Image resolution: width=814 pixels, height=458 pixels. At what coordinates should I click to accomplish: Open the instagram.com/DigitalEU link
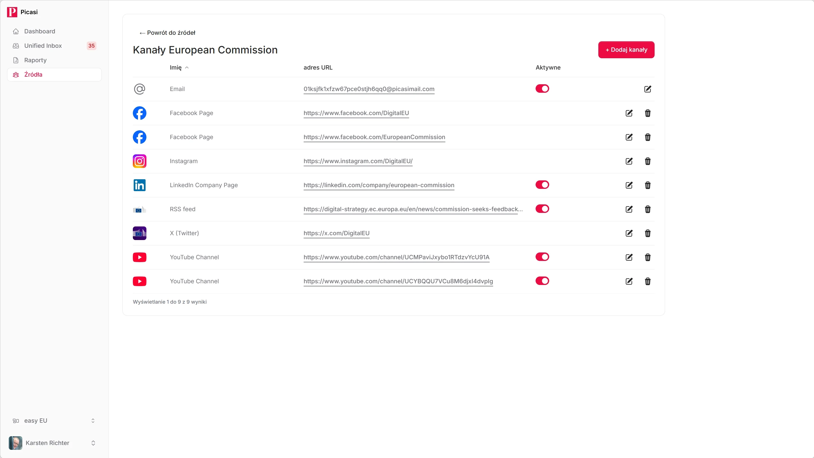click(358, 161)
